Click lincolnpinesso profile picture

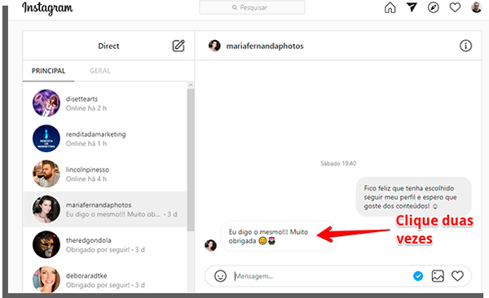pyautogui.click(x=46, y=174)
